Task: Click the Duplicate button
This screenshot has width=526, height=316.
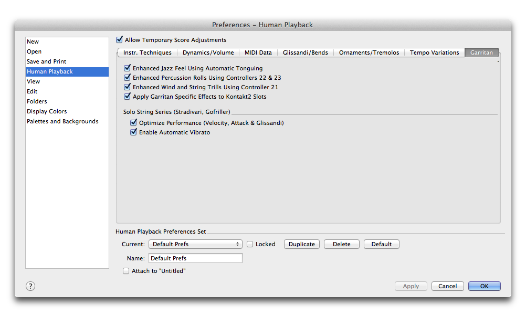Action: [302, 244]
